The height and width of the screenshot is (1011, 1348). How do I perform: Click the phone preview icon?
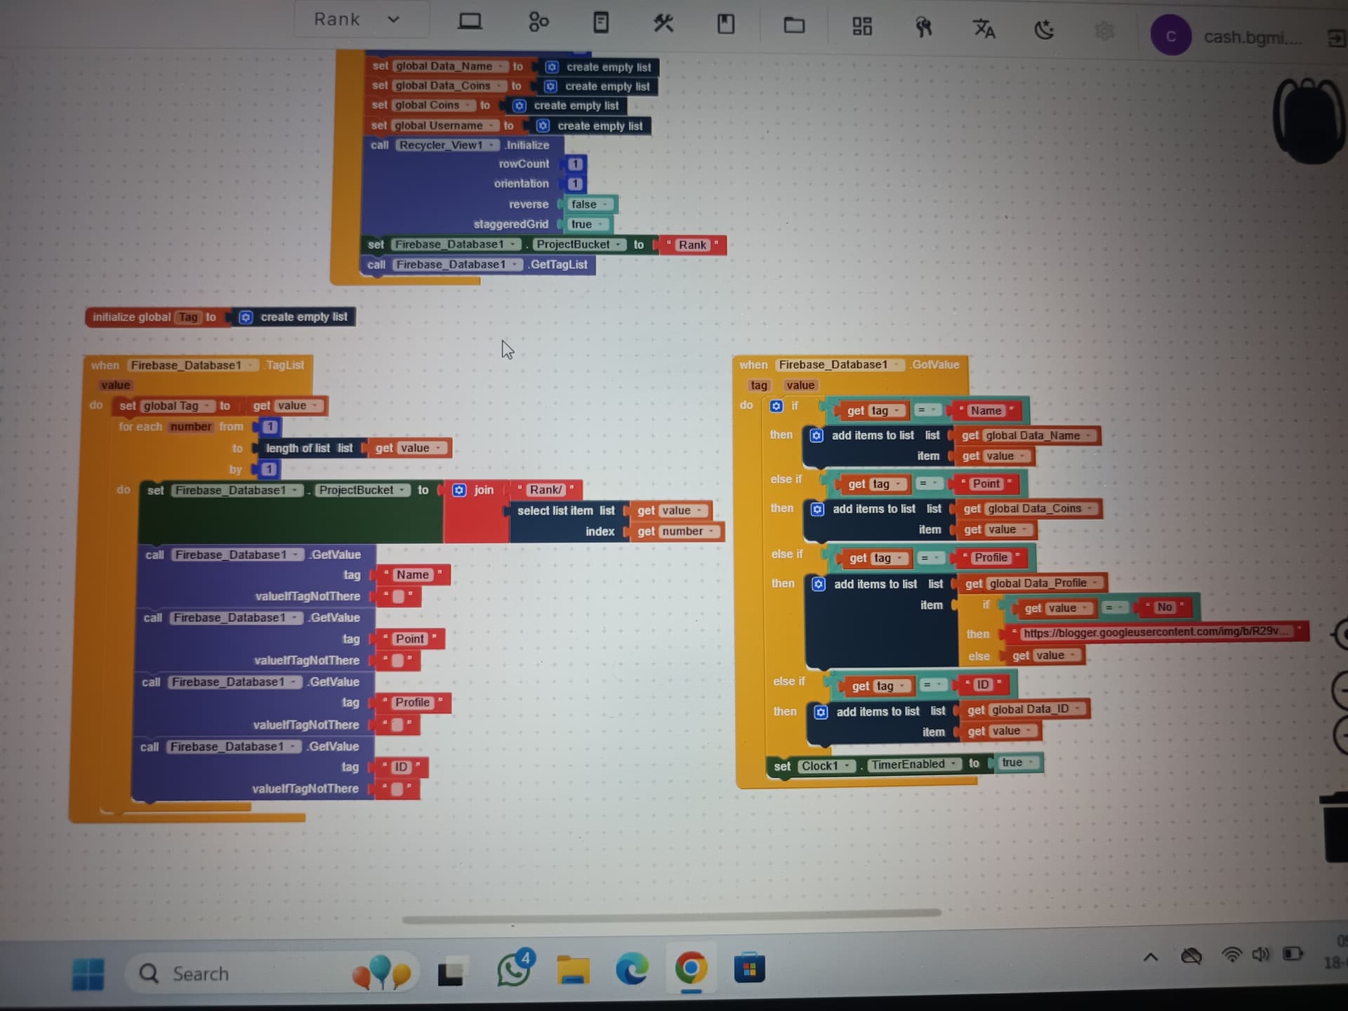click(601, 23)
